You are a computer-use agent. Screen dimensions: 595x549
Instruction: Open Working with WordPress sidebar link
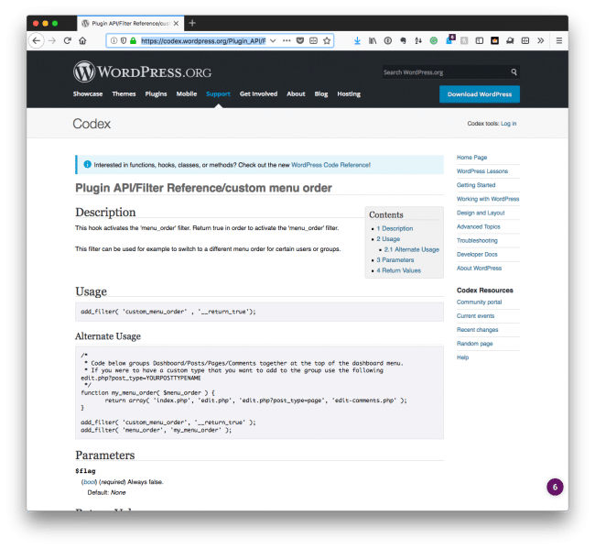point(488,199)
